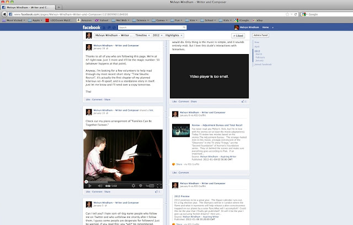Open the Adjustment Bureau review thumbnail

[x=181, y=131]
